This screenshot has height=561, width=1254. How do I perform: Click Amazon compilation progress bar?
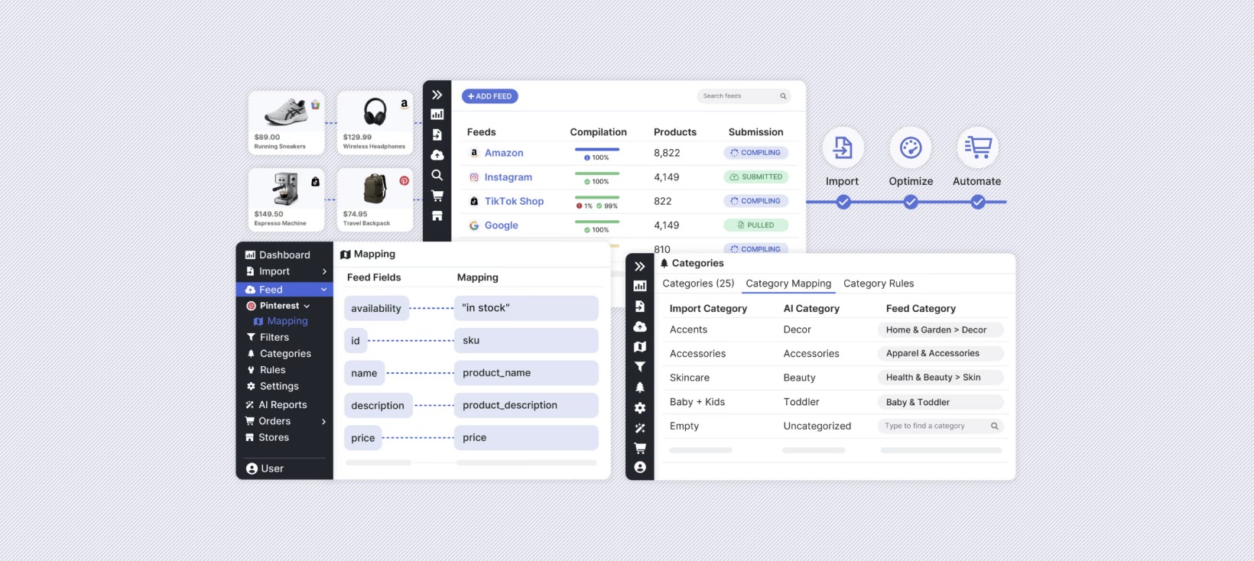point(597,149)
